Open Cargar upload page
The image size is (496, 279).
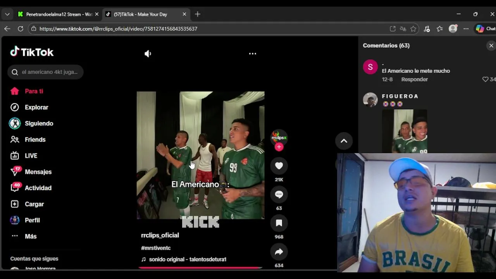(x=27, y=204)
